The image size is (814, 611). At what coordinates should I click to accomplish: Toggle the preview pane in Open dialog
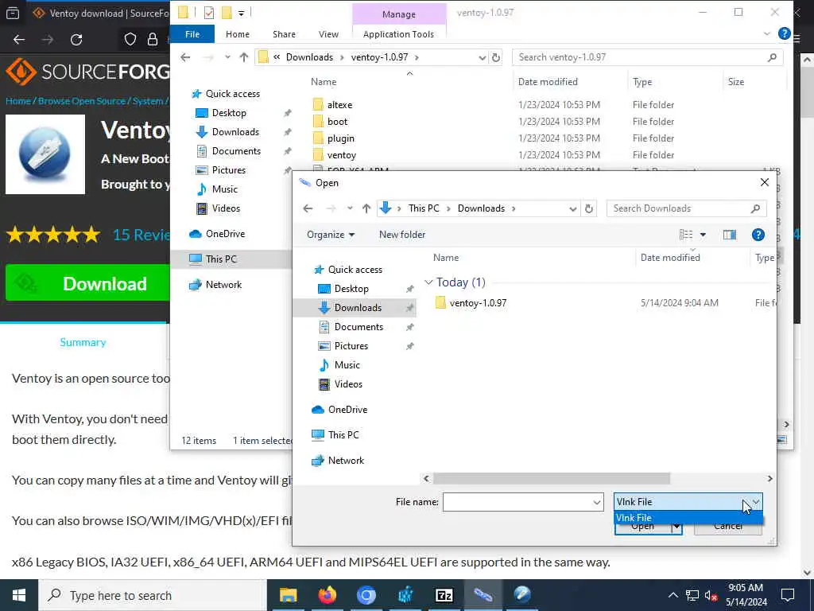pyautogui.click(x=730, y=235)
